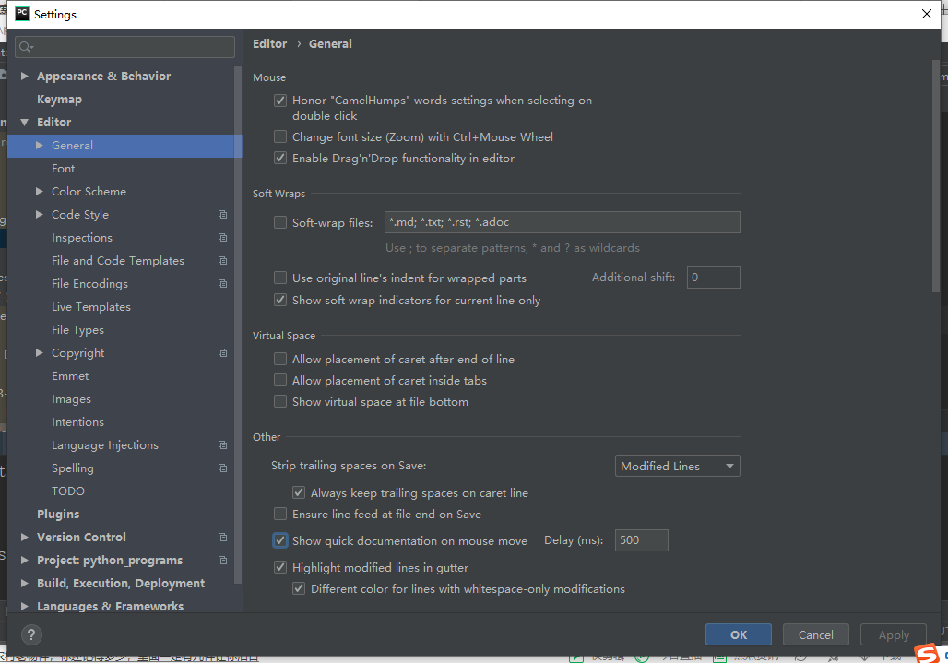Click the project-level icon next to Version Control

point(222,538)
